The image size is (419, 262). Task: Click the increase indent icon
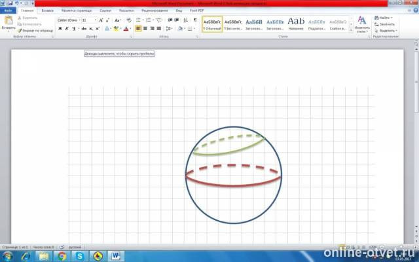tap(177, 20)
